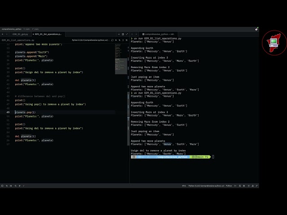Open diagnostics icon in status bar
The image size is (287, 215).
20,186
